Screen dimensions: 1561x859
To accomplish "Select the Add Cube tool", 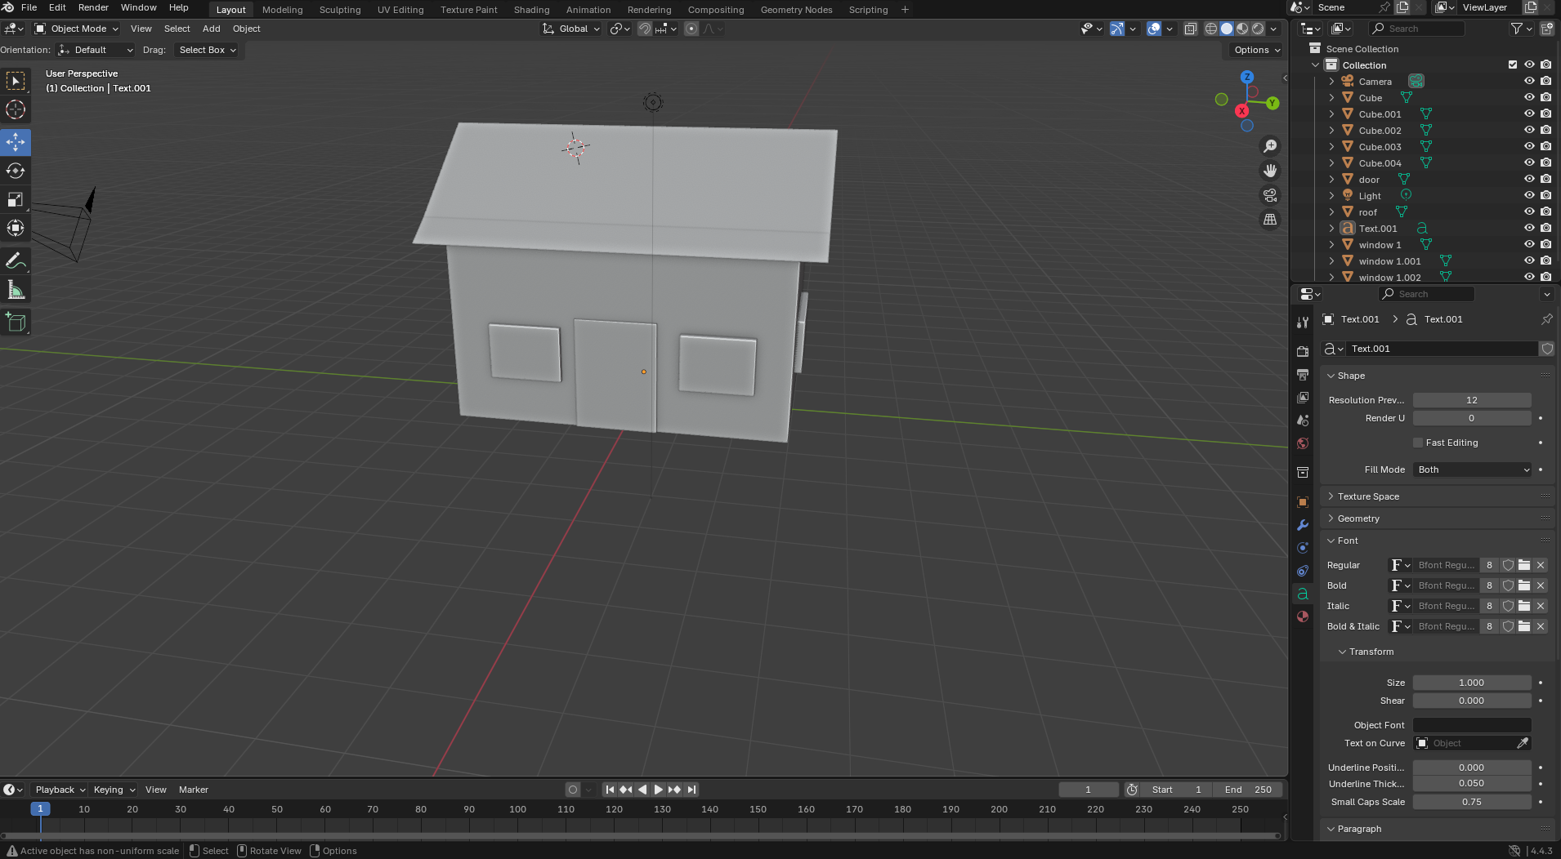I will (16, 323).
